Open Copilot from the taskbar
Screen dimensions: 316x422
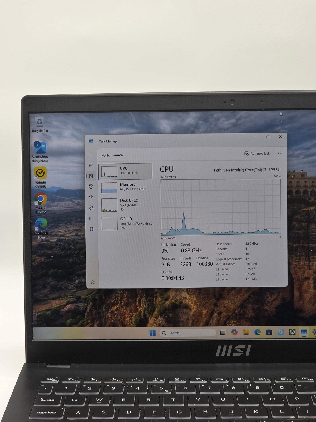[x=234, y=332]
